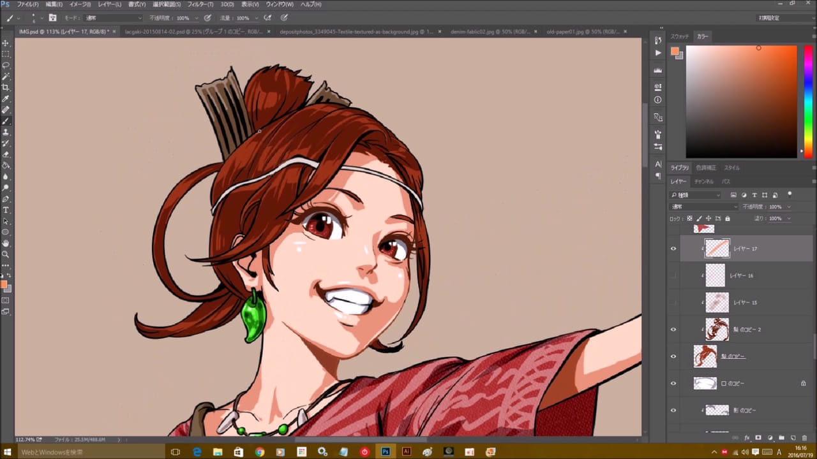
Task: Open the layer blend mode 通常 dropdown
Action: tap(703, 207)
